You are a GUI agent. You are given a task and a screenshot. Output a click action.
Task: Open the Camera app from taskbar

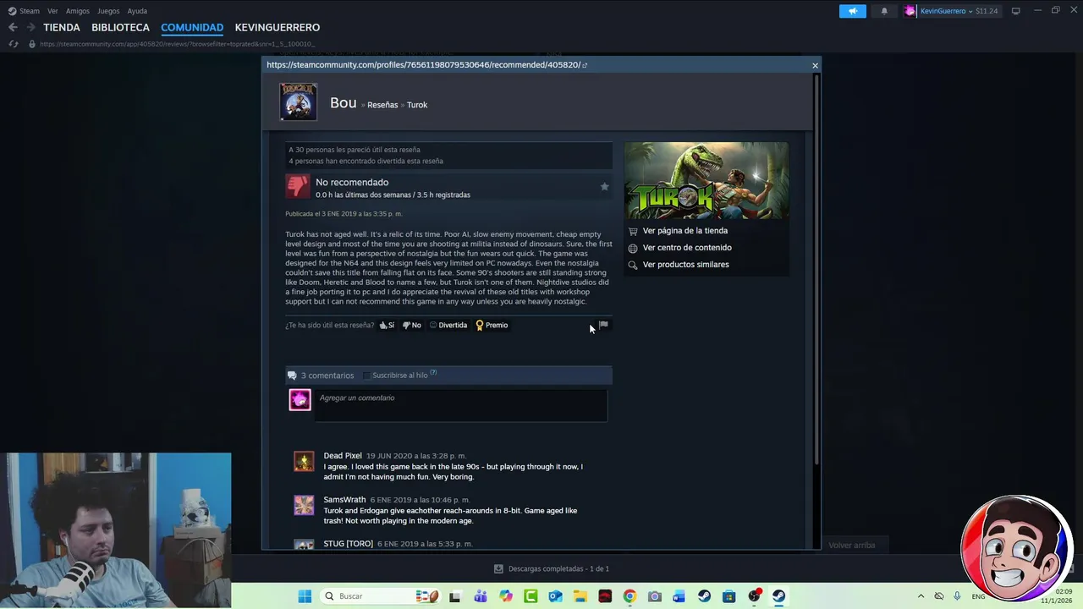(654, 596)
